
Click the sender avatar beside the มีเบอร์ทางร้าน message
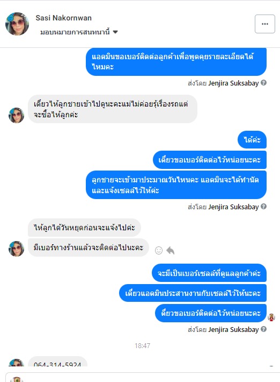pos(16,249)
